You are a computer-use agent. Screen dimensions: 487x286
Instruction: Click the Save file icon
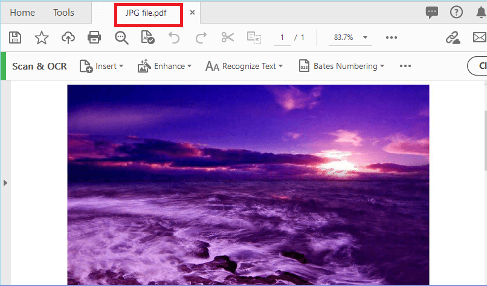(15, 37)
